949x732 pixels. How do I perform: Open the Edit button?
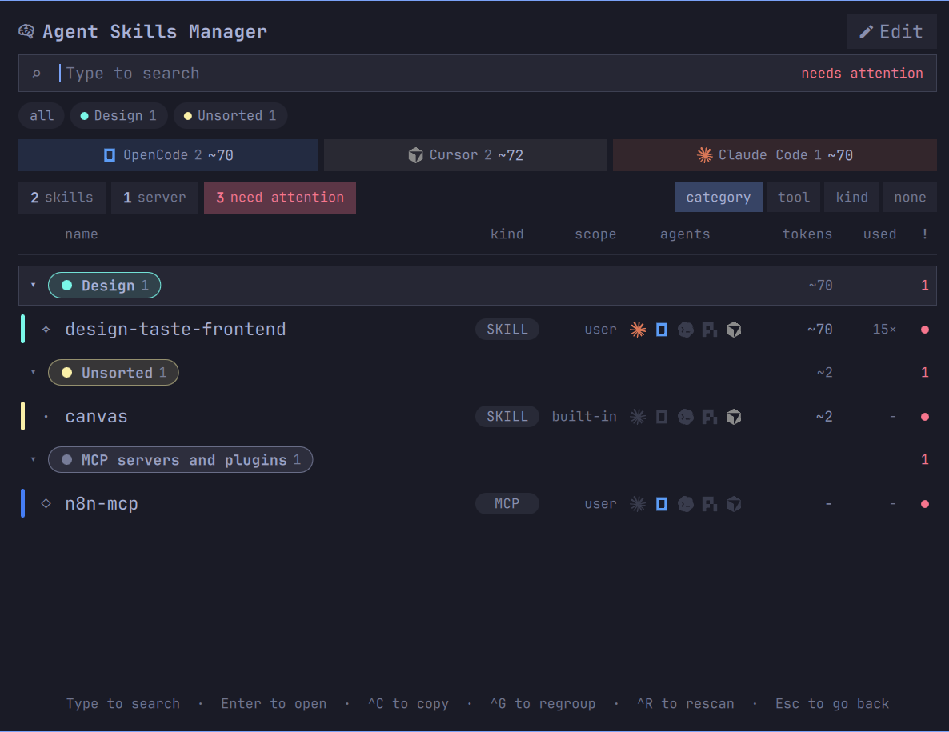pos(891,31)
